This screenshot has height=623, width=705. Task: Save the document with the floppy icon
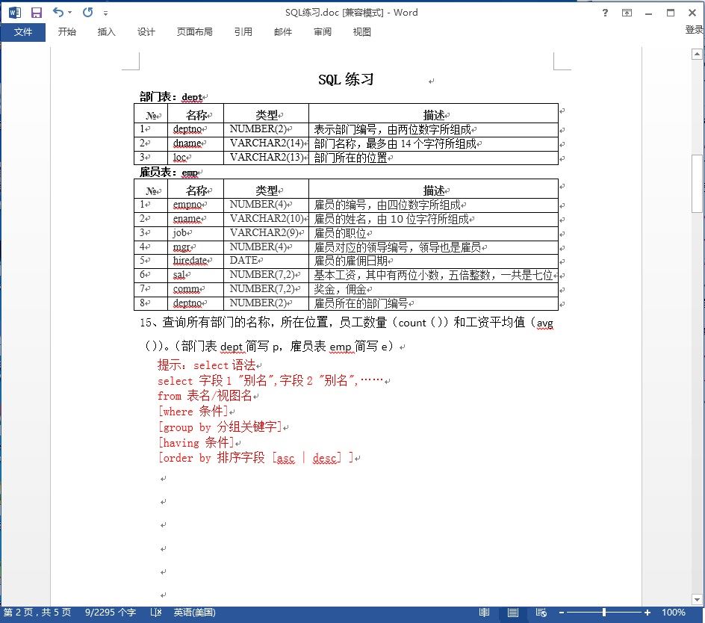click(x=37, y=13)
